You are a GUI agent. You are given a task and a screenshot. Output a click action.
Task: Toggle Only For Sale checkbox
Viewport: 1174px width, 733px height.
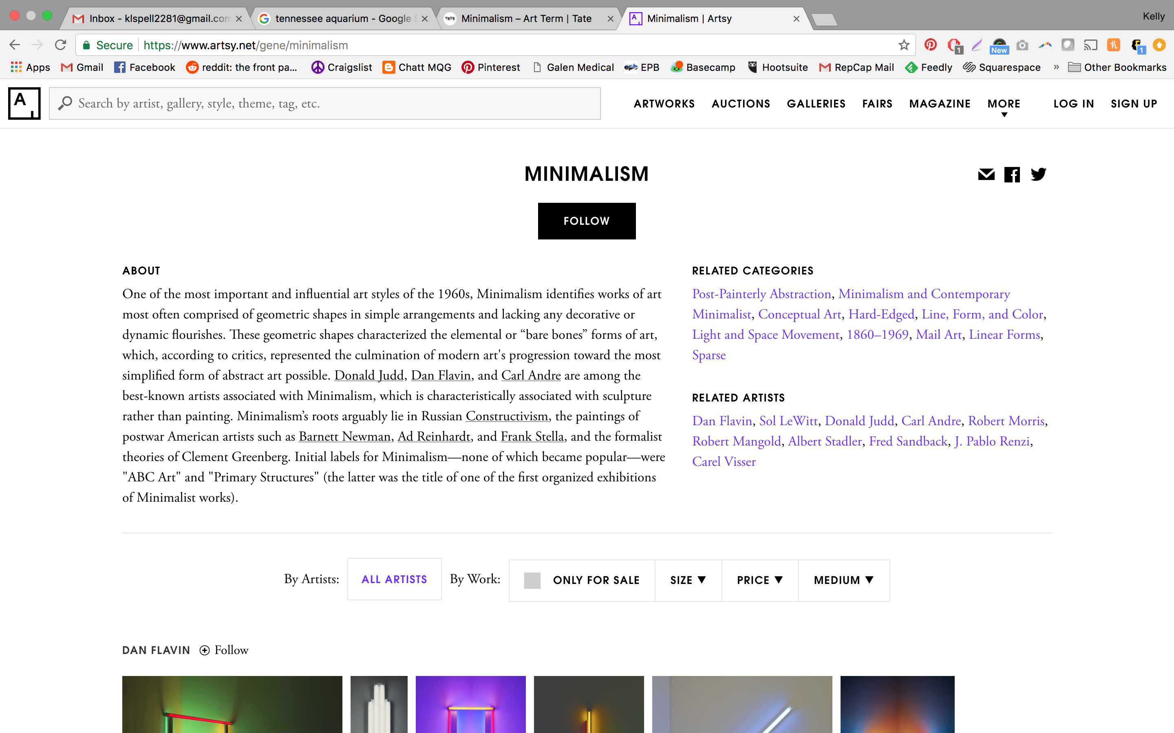coord(532,580)
